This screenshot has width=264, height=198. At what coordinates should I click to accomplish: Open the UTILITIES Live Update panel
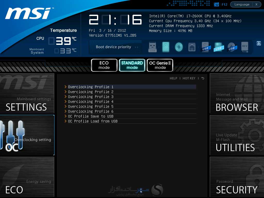tap(237, 135)
